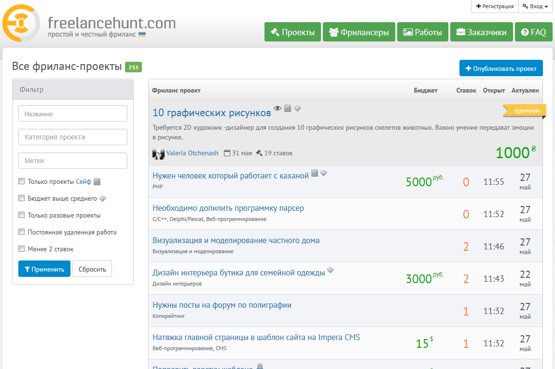Open the Категория проекта selector field

pyautogui.click(x=73, y=137)
